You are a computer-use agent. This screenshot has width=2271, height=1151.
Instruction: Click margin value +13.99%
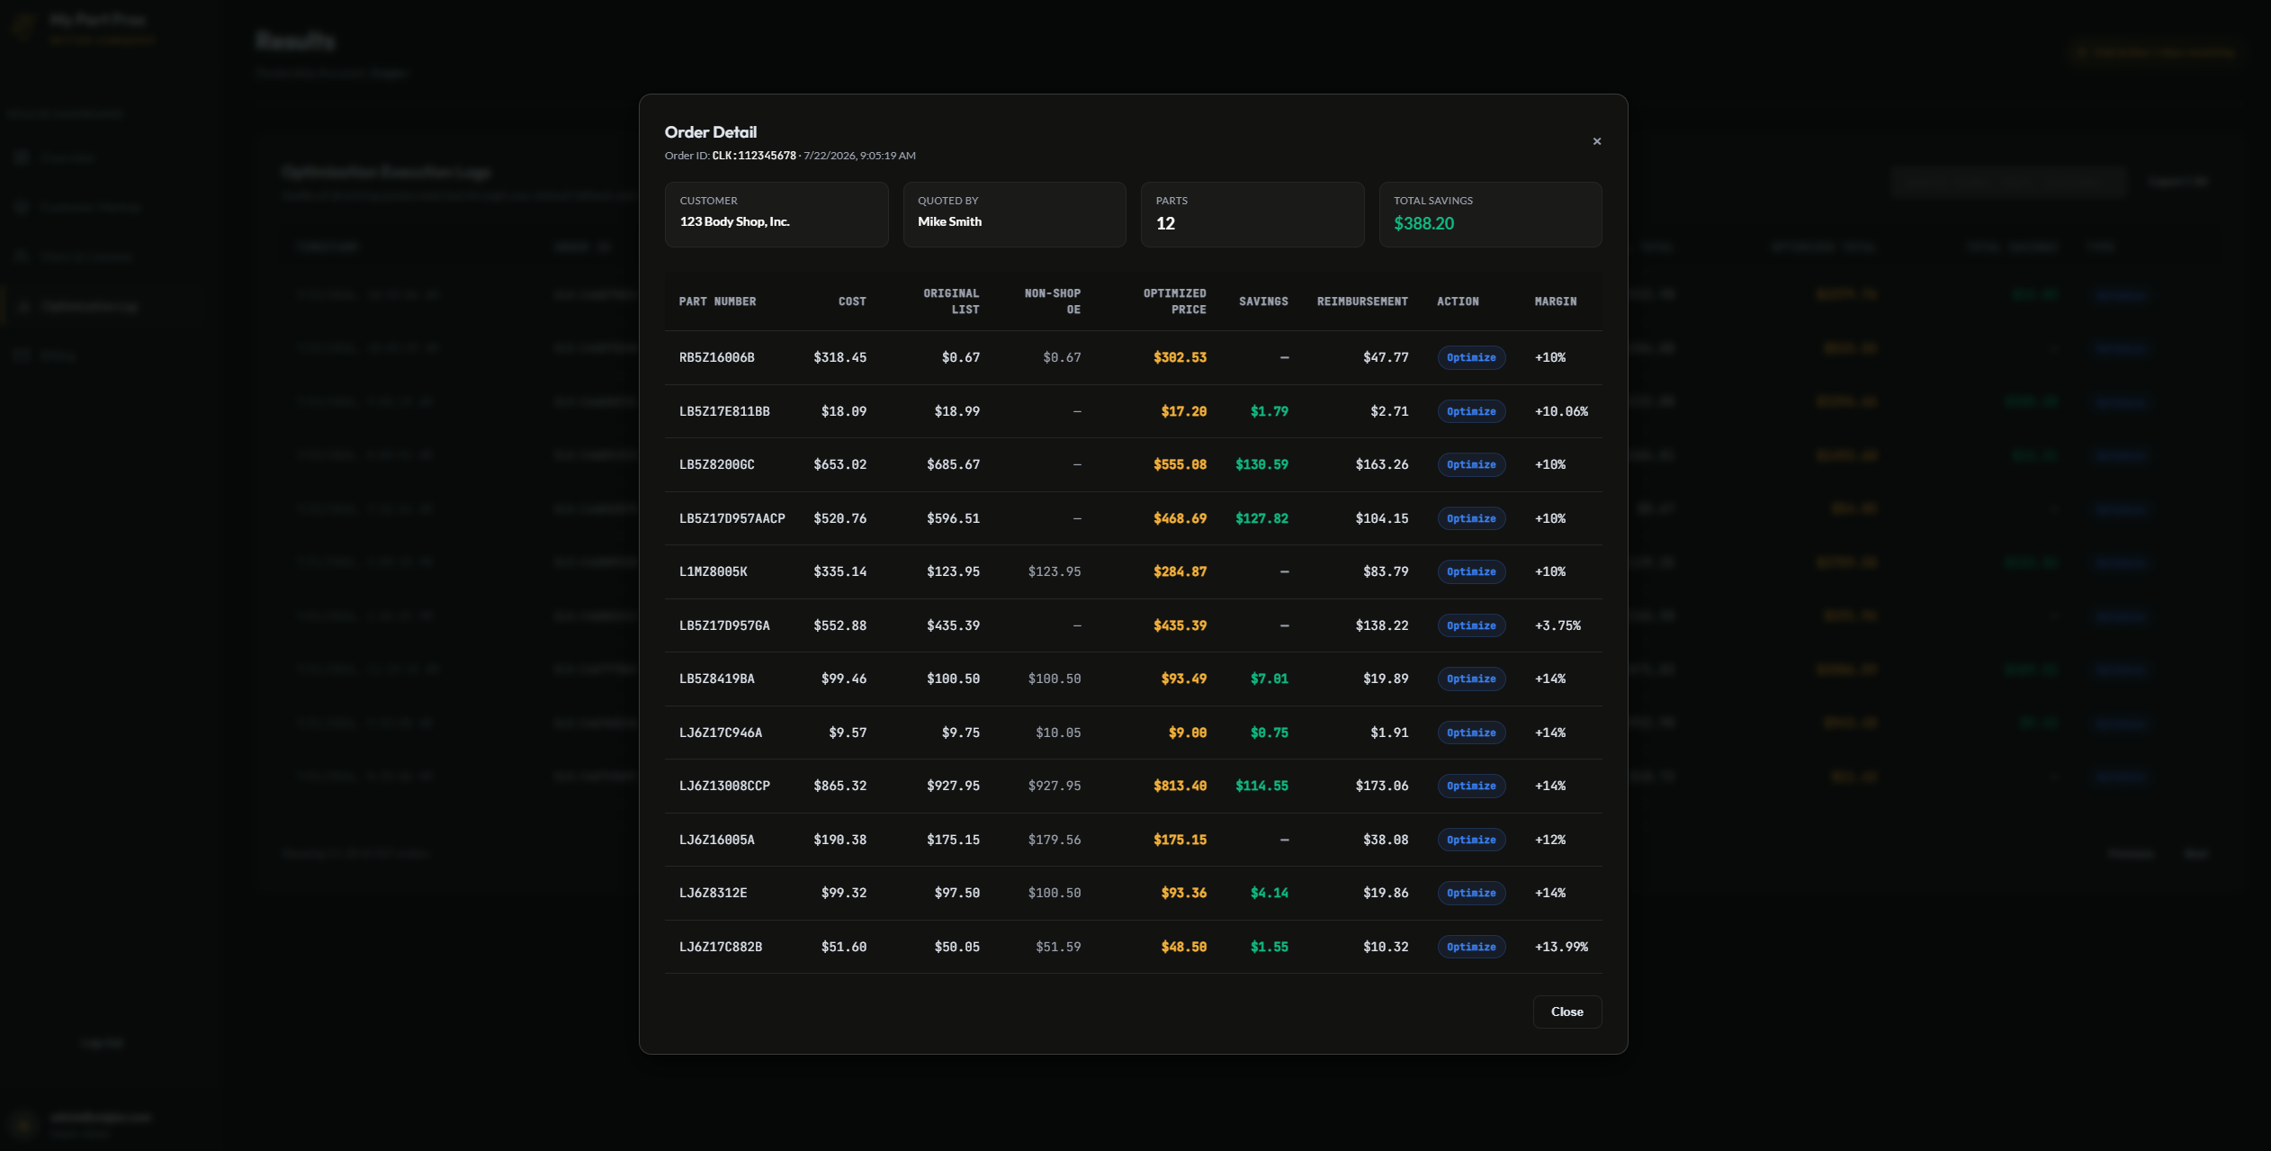pyautogui.click(x=1561, y=947)
